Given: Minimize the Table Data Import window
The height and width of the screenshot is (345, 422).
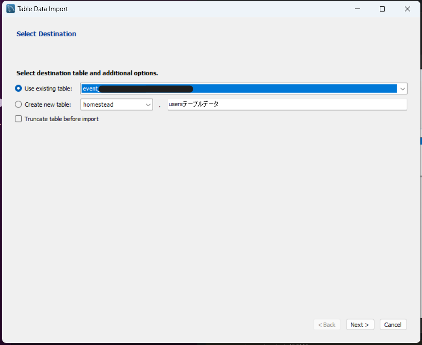Looking at the screenshot, I should [358, 9].
